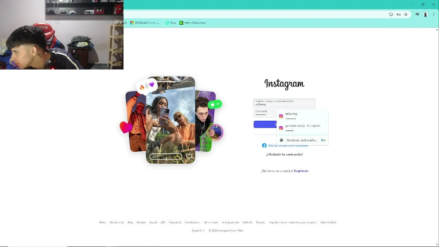Open the Blog footer link
Viewport: 439px width, 247px height.
click(x=130, y=222)
